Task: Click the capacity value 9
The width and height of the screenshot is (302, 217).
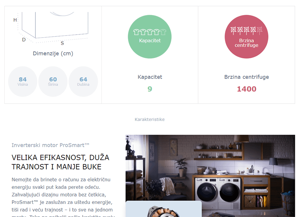Action: click(150, 89)
